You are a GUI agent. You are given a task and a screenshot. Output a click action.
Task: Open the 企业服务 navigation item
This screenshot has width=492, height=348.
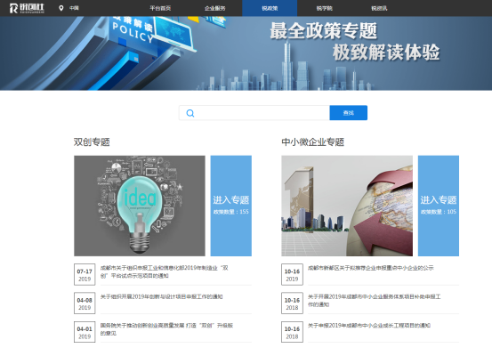point(215,8)
